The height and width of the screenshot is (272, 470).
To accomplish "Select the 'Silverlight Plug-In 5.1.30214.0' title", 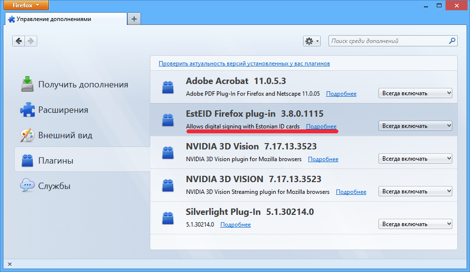I will (250, 211).
